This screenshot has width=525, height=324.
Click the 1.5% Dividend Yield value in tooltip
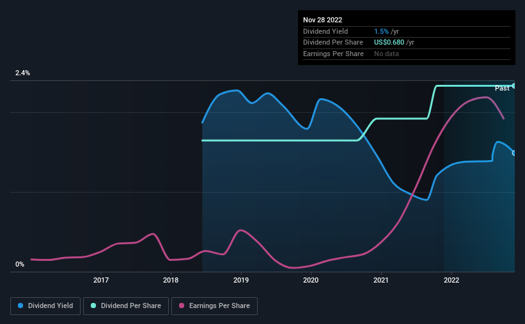tap(381, 31)
